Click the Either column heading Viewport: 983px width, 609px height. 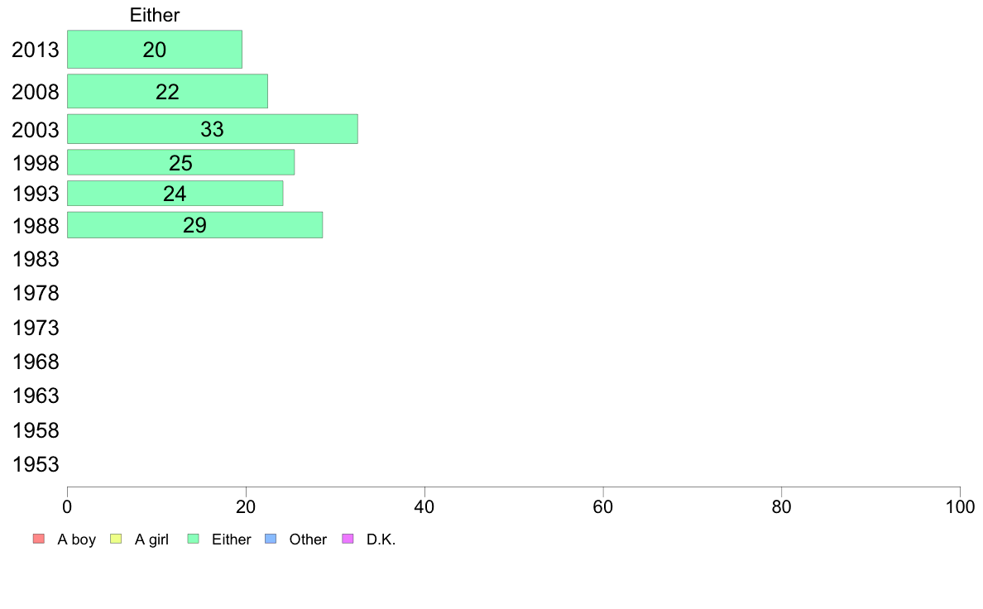pos(155,15)
